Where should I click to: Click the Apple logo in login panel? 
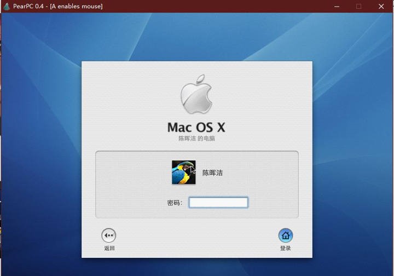tap(196, 94)
